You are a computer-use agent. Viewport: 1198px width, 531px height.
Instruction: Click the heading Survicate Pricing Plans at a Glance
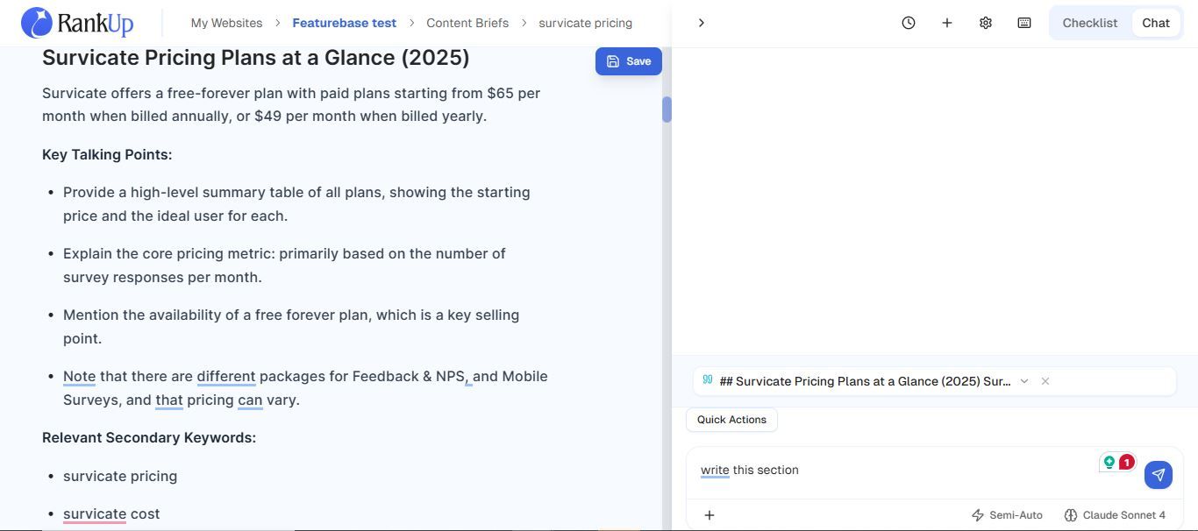point(256,58)
